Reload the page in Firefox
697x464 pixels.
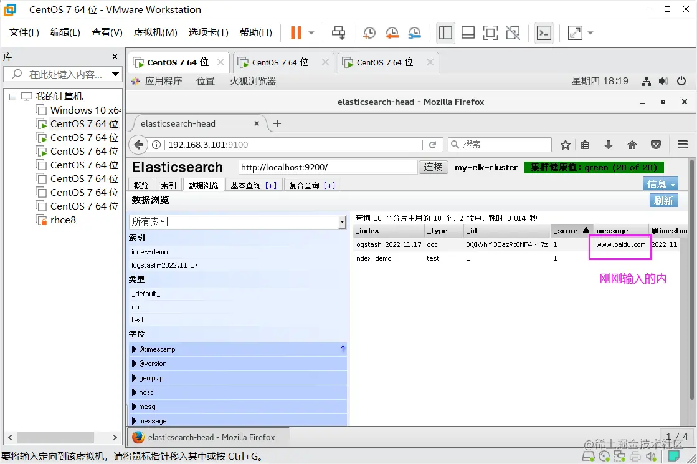tap(432, 145)
